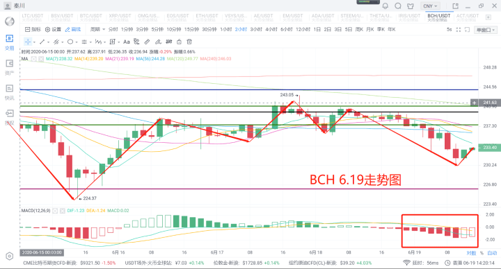Click the fullscreen expand icon next to 5s

pyautogui.click(x=458, y=30)
